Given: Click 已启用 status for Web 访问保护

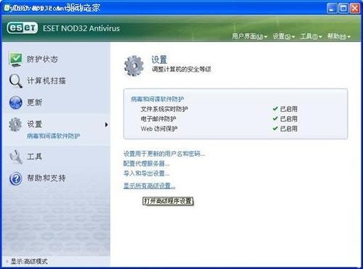Looking at the screenshot, I should (x=289, y=129).
